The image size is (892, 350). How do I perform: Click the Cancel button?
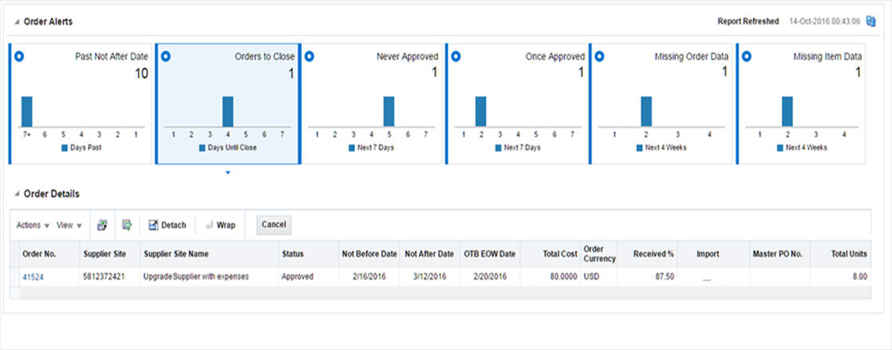tap(274, 224)
